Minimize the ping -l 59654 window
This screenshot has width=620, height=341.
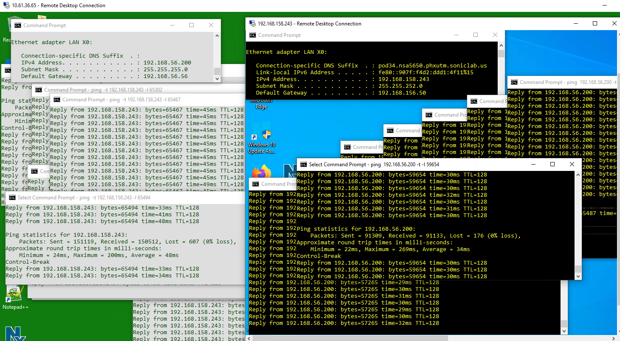[x=533, y=164]
